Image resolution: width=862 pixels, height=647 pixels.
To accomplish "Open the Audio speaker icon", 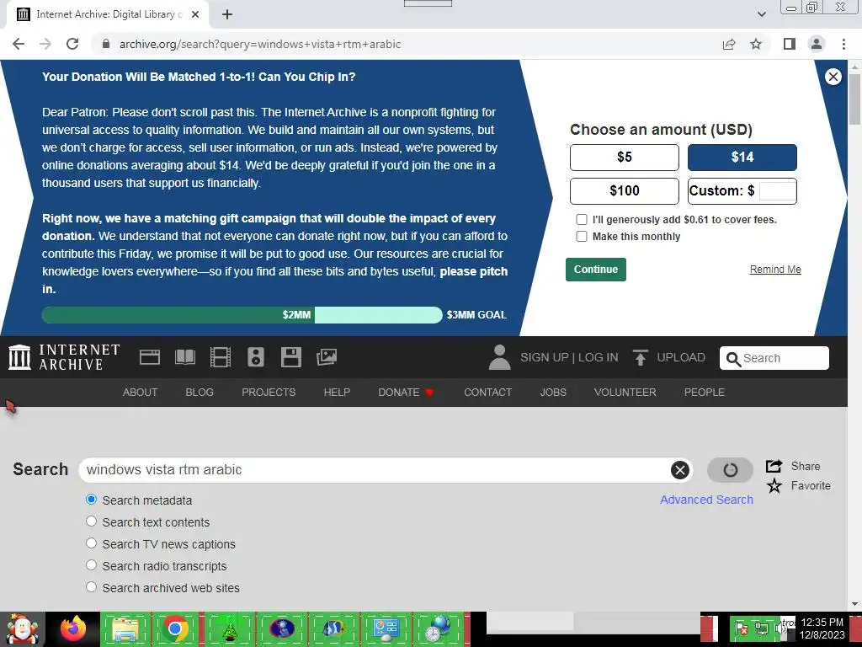I will 256,357.
